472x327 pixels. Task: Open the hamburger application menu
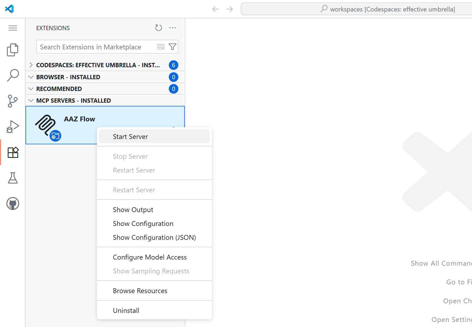click(x=13, y=28)
